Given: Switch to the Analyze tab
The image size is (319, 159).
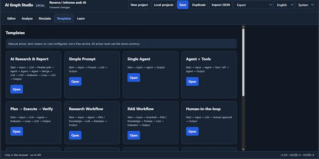Looking at the screenshot, I should pos(27,18).
